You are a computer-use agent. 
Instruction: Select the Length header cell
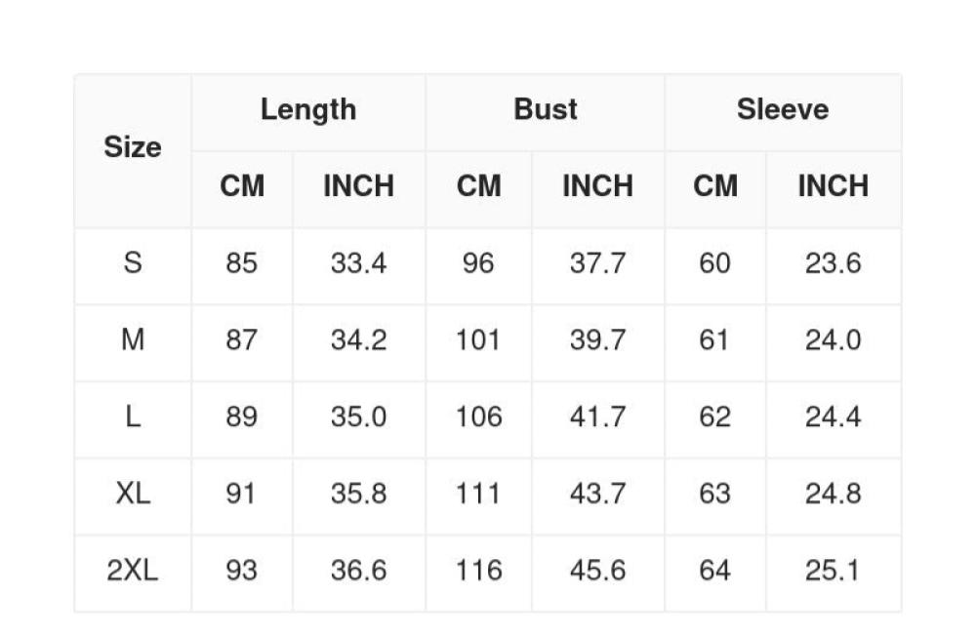click(308, 112)
